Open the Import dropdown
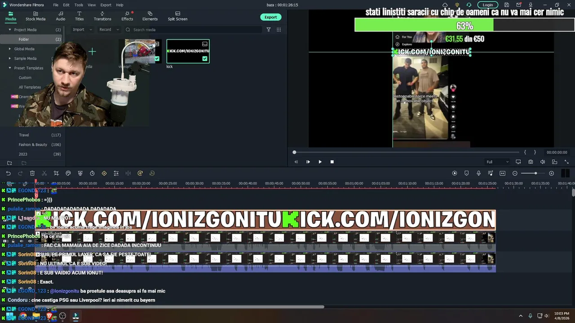 [x=82, y=30]
